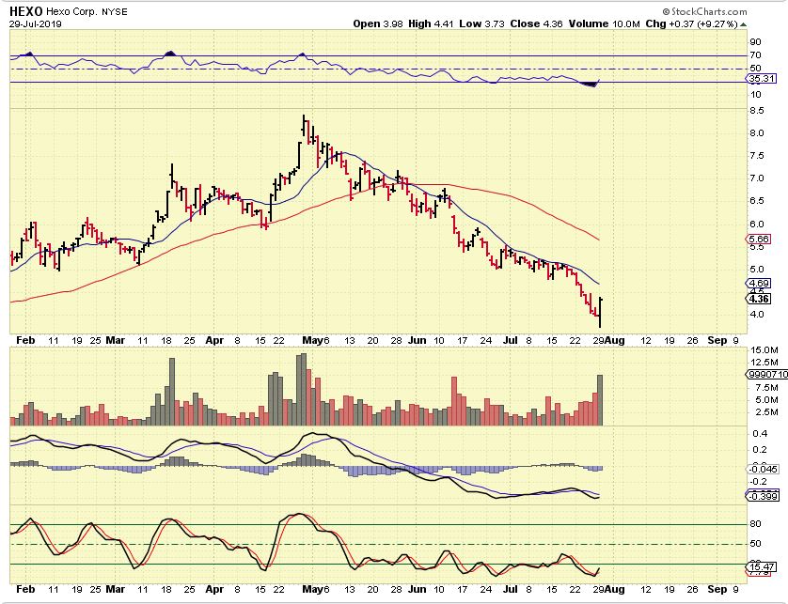Image resolution: width=788 pixels, height=604 pixels.
Task: Click the RSI 35.31 value tag
Action: pos(760,78)
